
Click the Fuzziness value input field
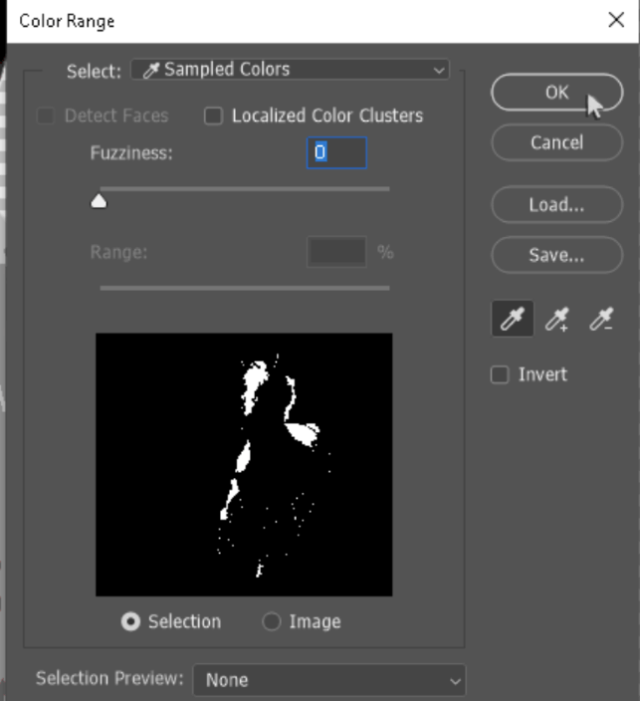click(x=337, y=153)
